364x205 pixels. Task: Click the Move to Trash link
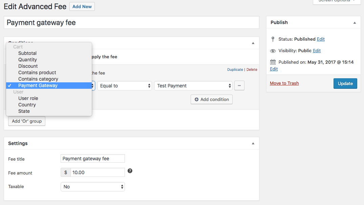point(284,83)
